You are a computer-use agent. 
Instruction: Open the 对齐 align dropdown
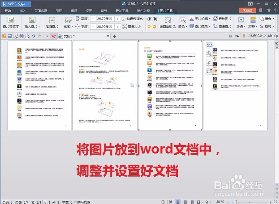253,27
